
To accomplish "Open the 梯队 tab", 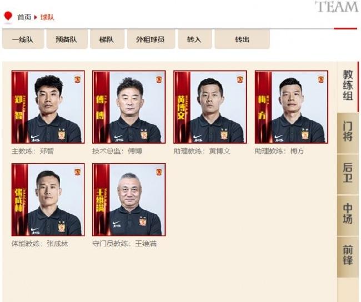I will pos(107,39).
